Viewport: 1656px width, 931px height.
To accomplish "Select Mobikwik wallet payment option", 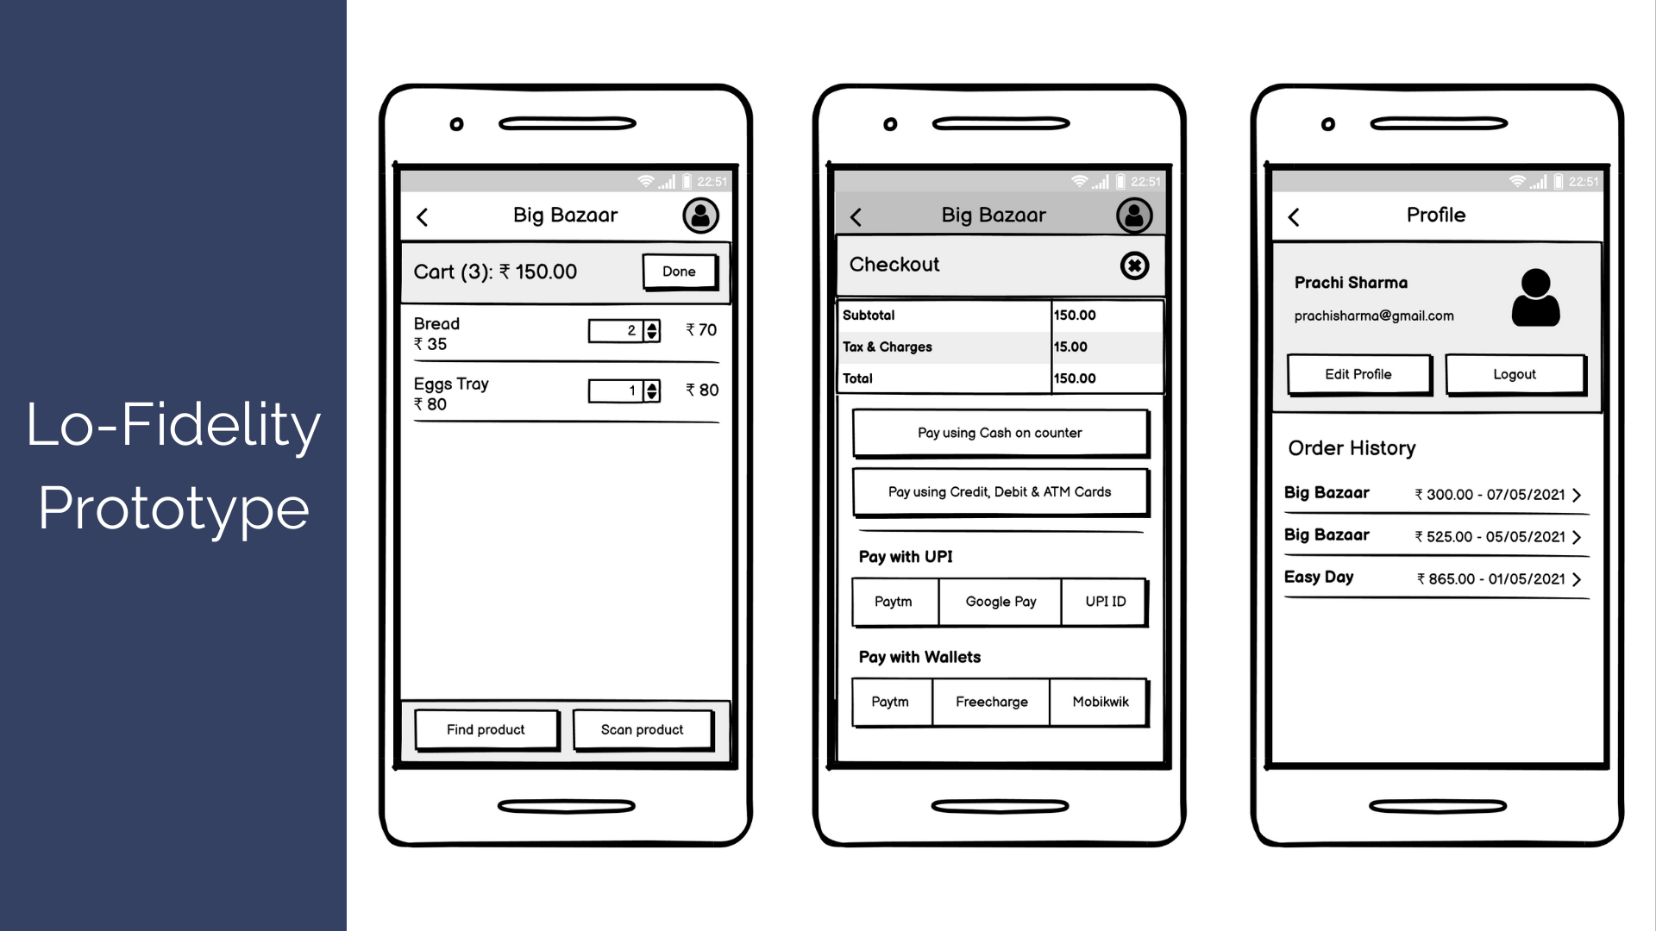I will pos(1098,702).
